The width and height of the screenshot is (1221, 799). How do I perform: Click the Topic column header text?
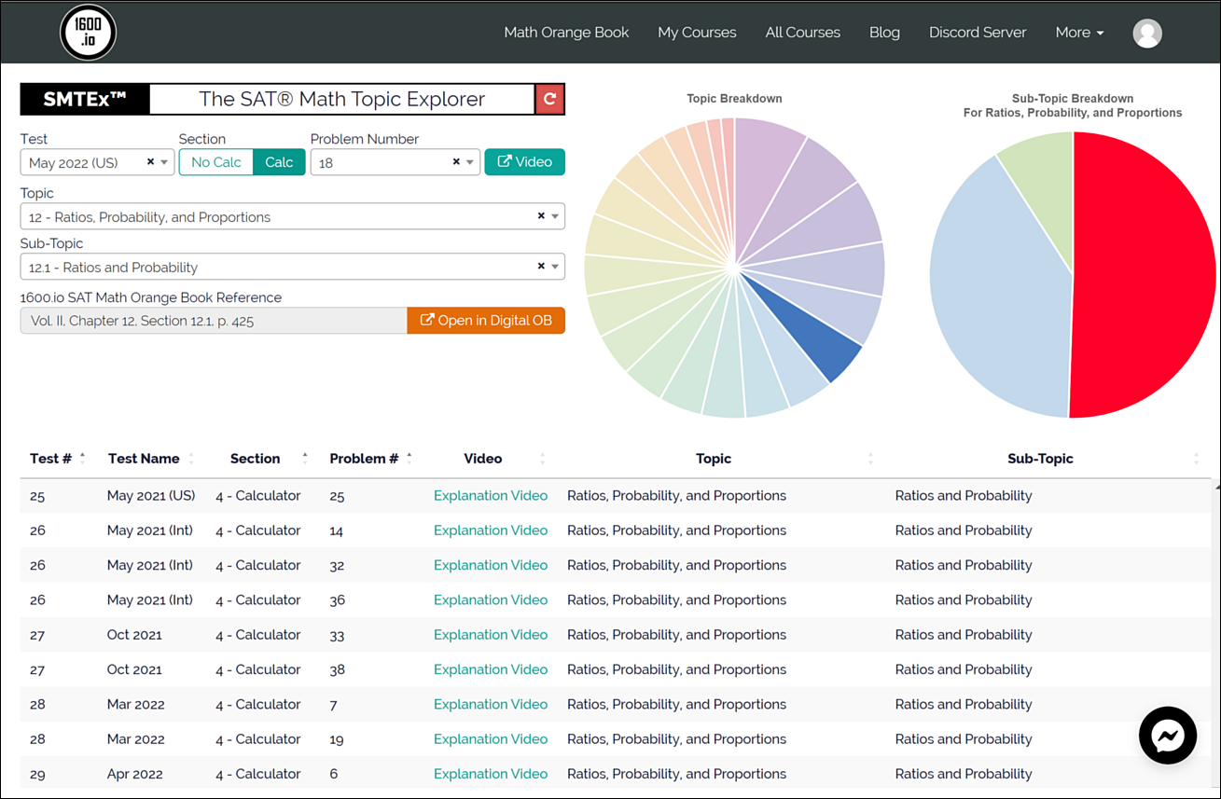point(714,459)
